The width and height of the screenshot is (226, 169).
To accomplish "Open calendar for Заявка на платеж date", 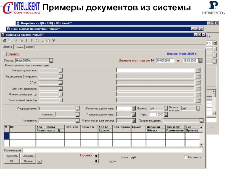I will (x=200, y=61).
